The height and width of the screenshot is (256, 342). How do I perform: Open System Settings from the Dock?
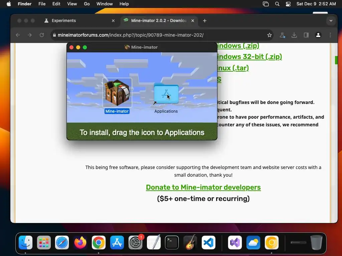135,242
